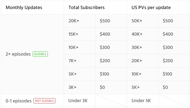This screenshot has width=190, height=108.
Task: Click the red NOT ELIGIBLE badge
Action: 44,101
